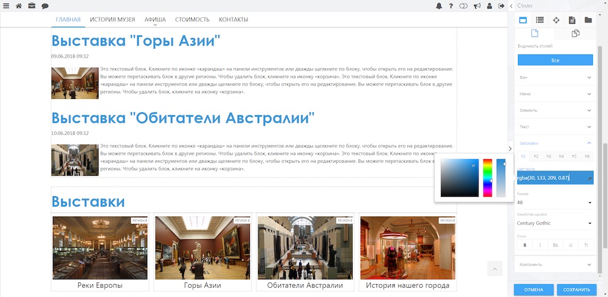Clear the color with the eraser icon
This screenshot has height=297, width=608.
tap(589, 178)
